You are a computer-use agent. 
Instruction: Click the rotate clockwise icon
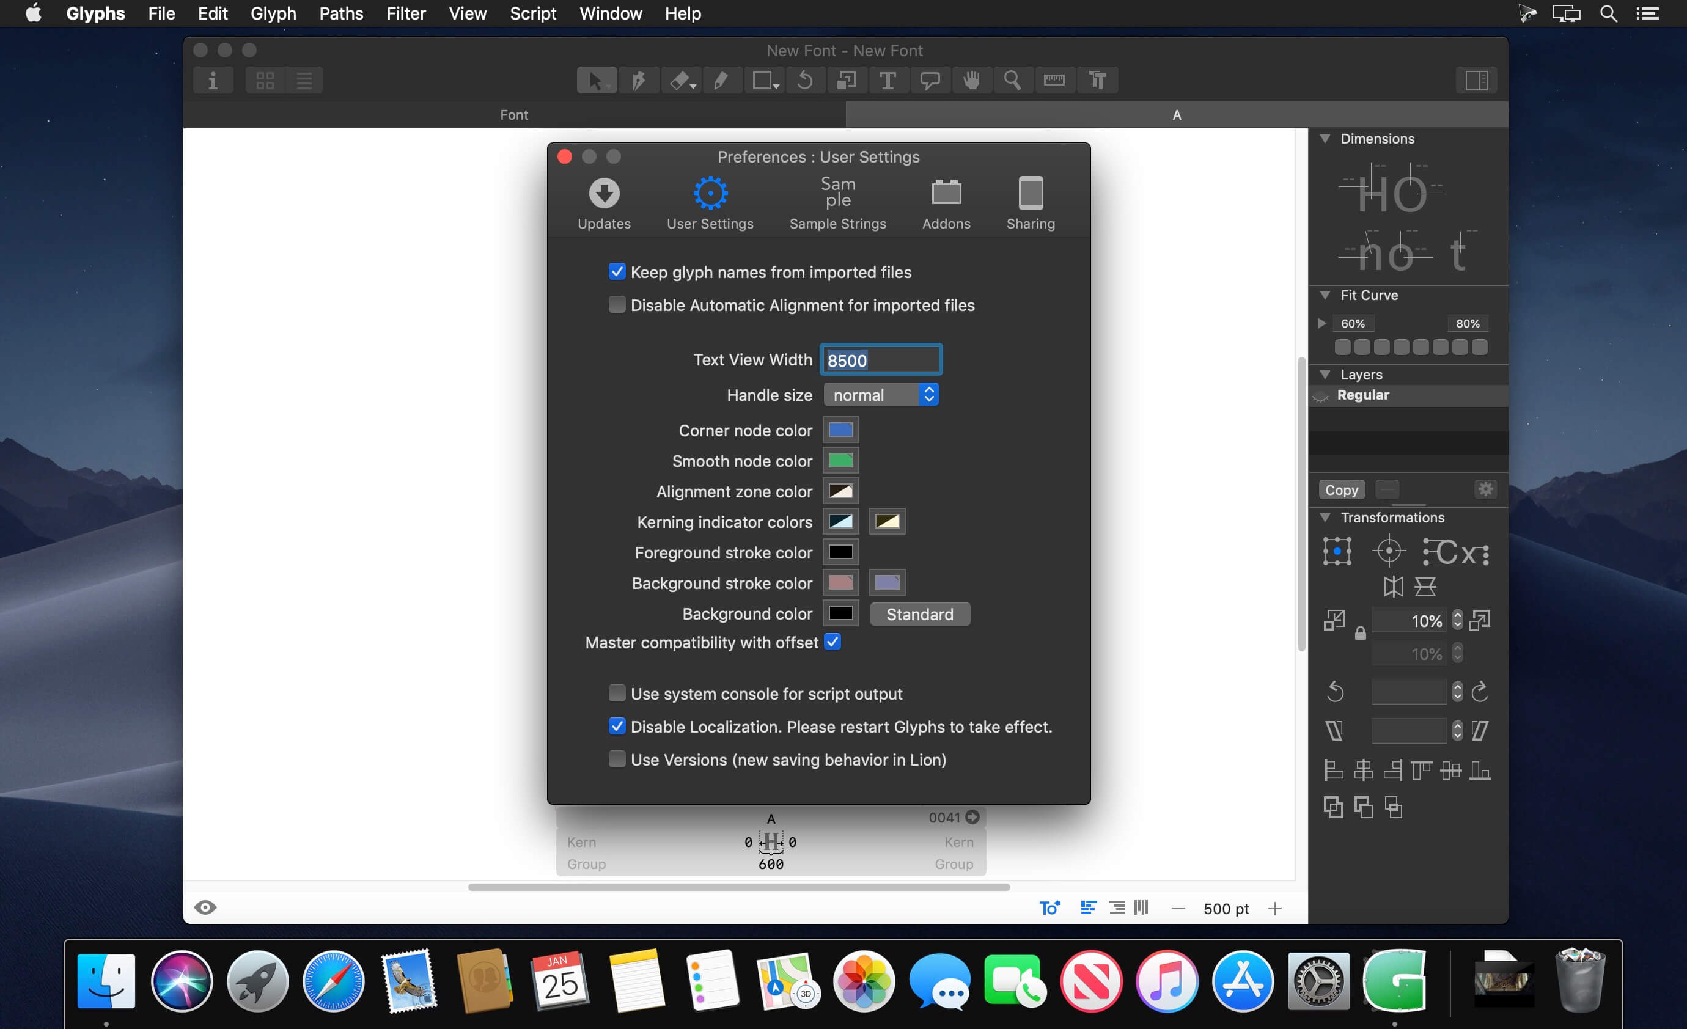[1480, 692]
